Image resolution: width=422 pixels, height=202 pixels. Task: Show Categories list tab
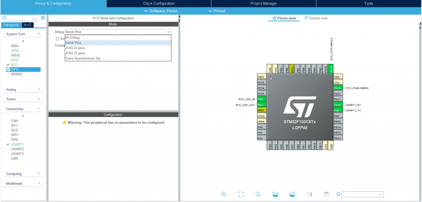pyautogui.click(x=11, y=25)
